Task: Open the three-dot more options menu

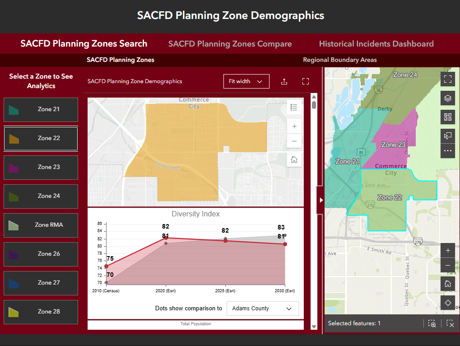Action: [x=448, y=151]
